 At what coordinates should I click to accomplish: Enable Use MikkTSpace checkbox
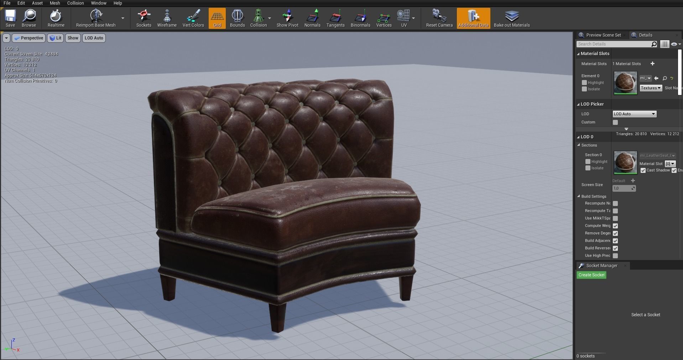615,218
